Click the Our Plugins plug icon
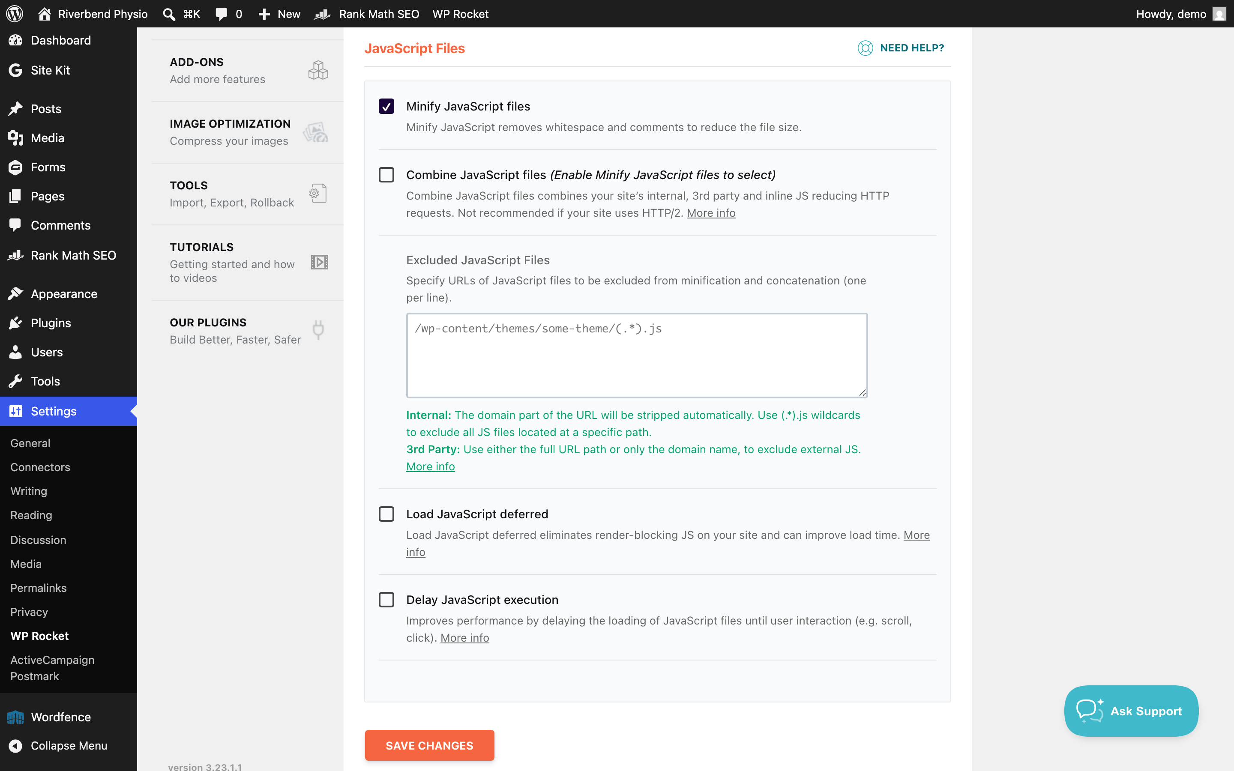The height and width of the screenshot is (771, 1234). tap(318, 330)
